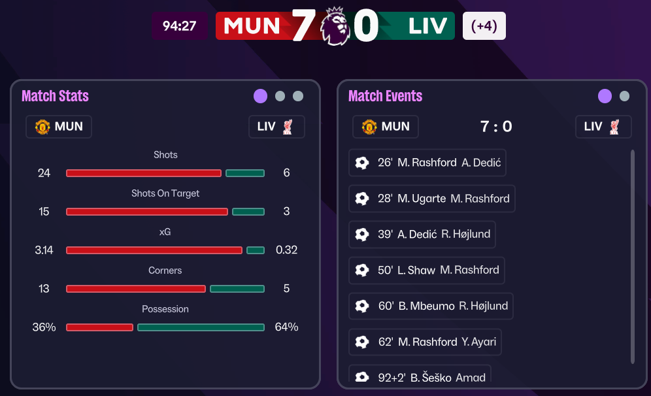Click the Liverpool crest in Match Stats
The height and width of the screenshot is (396, 651).
288,127
